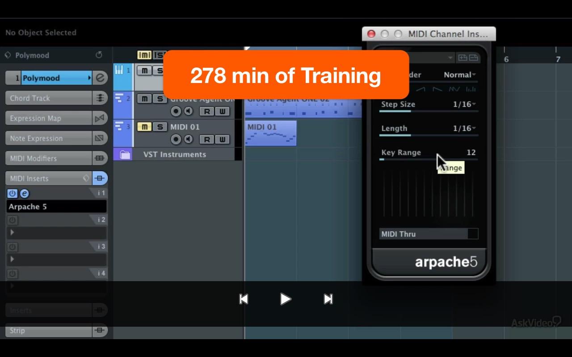Mute track 1 Polymood

144,70
